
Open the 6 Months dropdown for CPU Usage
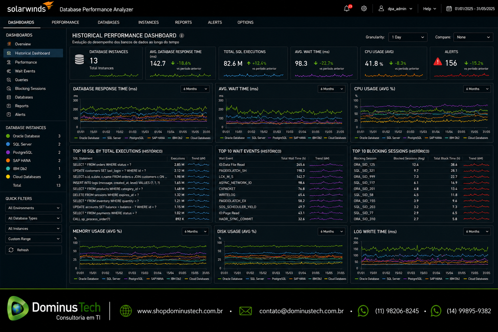click(x=477, y=89)
